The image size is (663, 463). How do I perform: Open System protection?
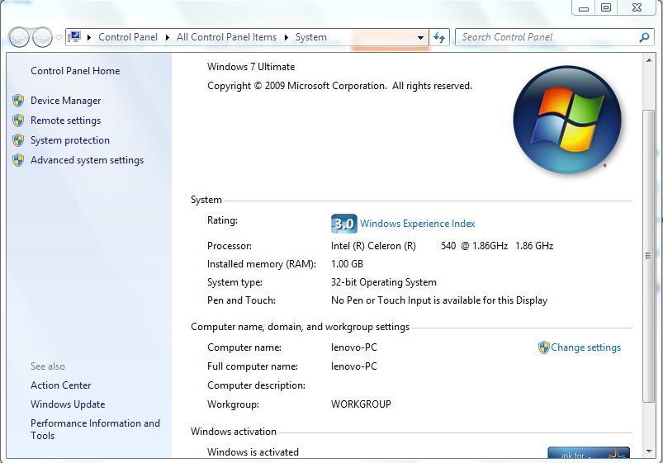[70, 140]
